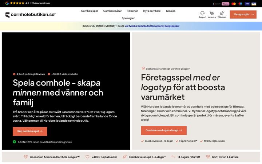Open the Cornholespel menu

90,11
